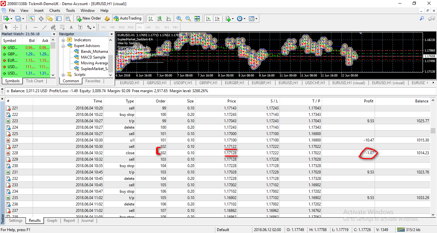Toggle the Market Watch panel icon
The width and height of the screenshot is (437, 233).
pyautogui.click(x=32, y=19)
